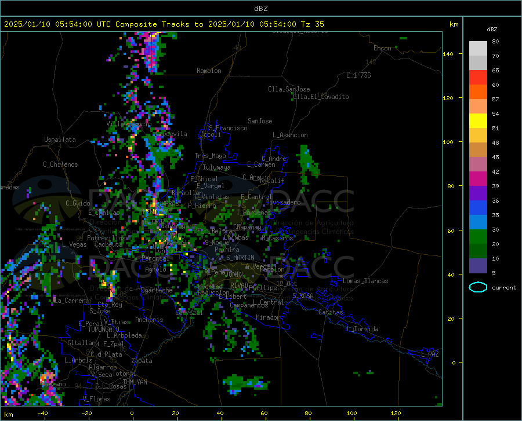Click the -40 km tick on bottom axis
522x421 pixels.
point(42,413)
